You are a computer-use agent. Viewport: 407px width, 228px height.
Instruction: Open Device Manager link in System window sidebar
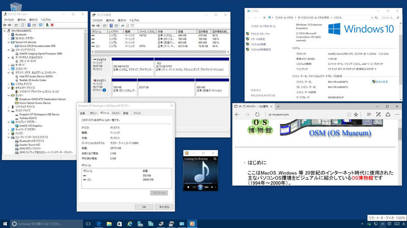pos(260,33)
